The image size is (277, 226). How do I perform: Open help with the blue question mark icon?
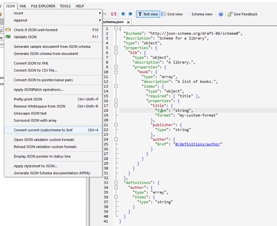point(221,14)
